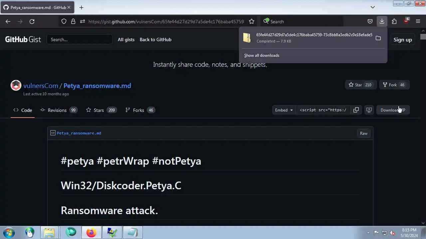Show hidden tray icons arrow
This screenshot has width=426, height=239.
click(368, 233)
